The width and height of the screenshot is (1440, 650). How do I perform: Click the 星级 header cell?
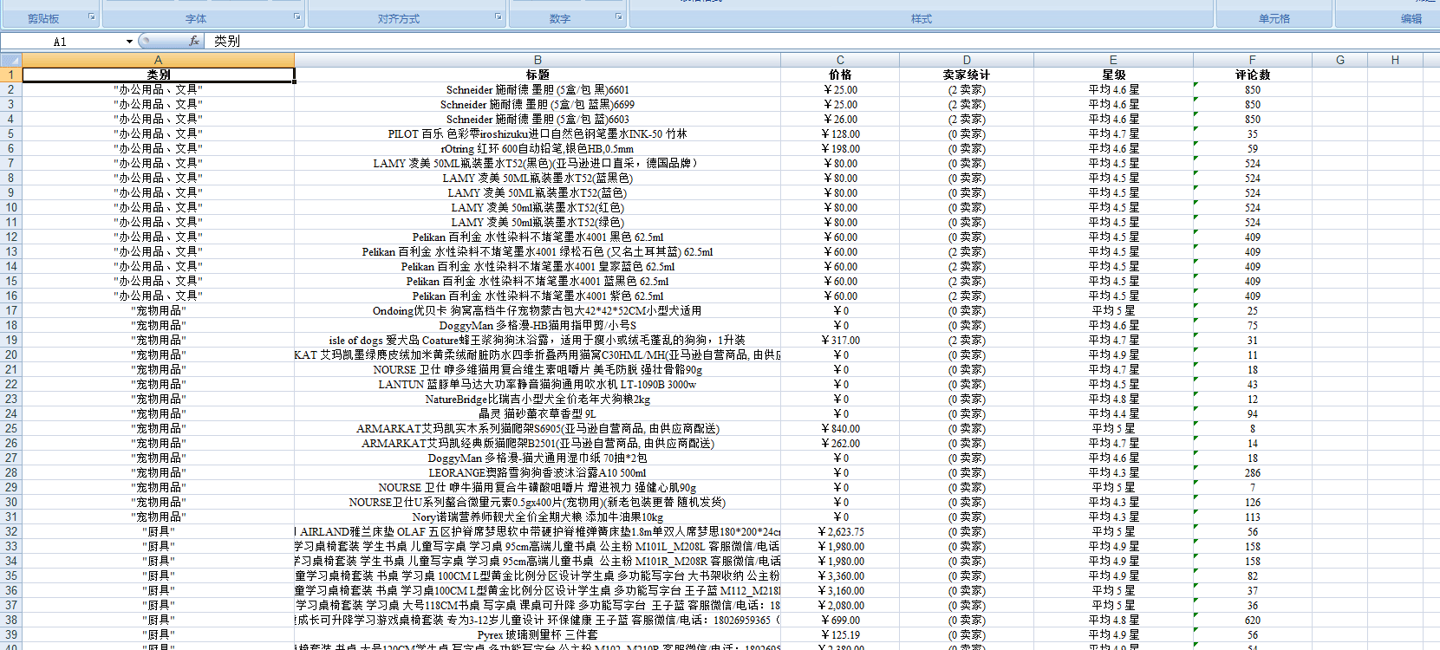pyautogui.click(x=1113, y=75)
